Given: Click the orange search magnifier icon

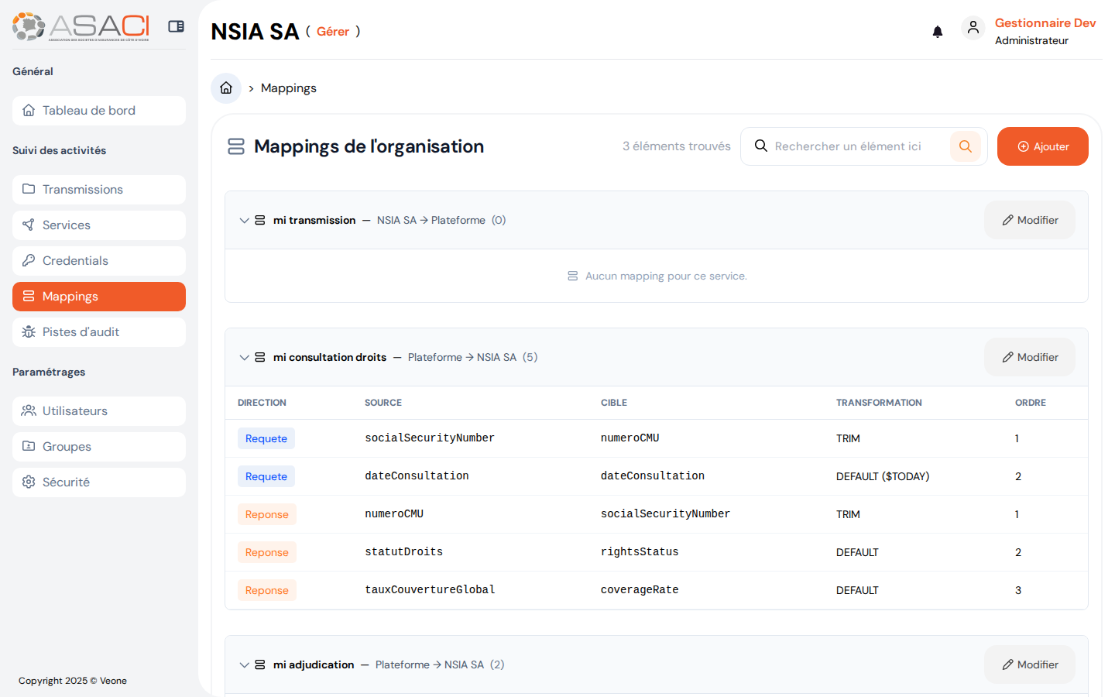Looking at the screenshot, I should [966, 146].
